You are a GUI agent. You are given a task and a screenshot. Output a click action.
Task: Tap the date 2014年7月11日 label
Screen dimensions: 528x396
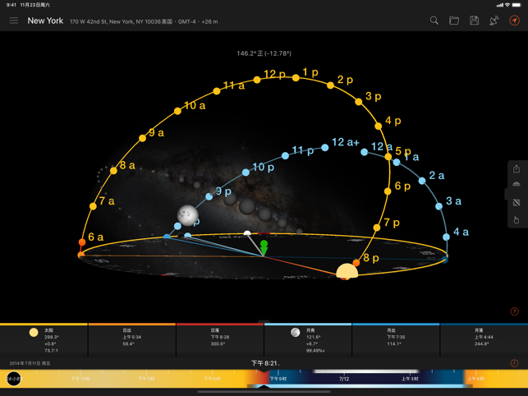click(x=30, y=363)
